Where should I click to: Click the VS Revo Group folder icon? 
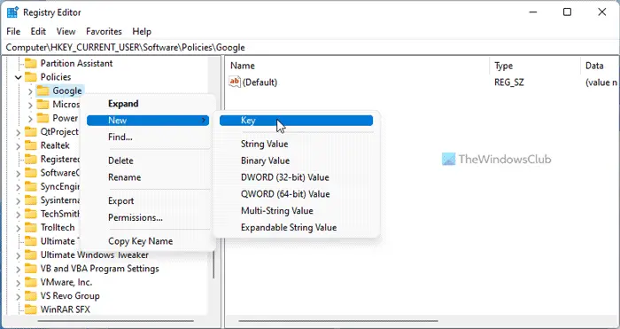[x=30, y=295]
